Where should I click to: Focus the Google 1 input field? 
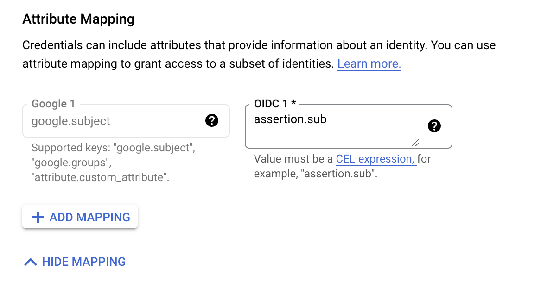click(126, 121)
